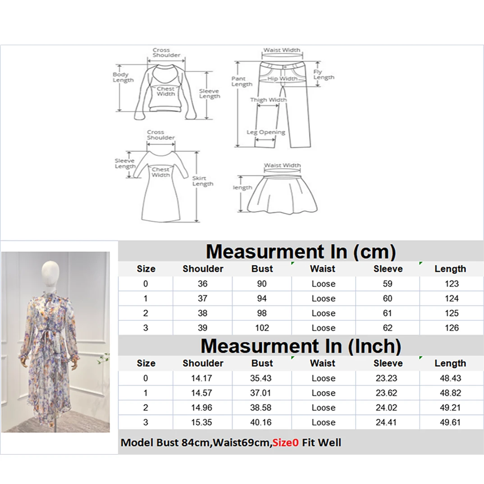This screenshot has width=484, height=484.
Task: Select bust value 98
Action: pos(262,313)
